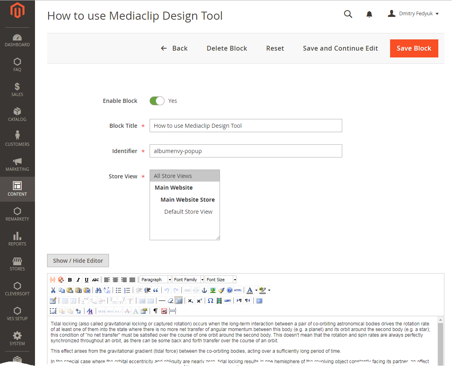Open the Marketing menu in the sidebar

[x=17, y=164]
